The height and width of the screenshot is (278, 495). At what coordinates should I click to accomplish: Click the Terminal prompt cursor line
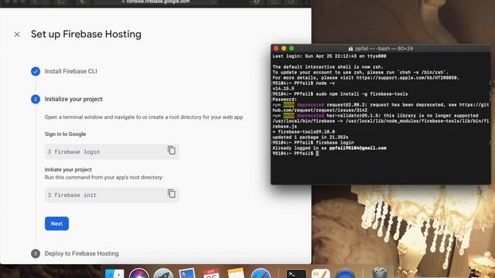295,153
